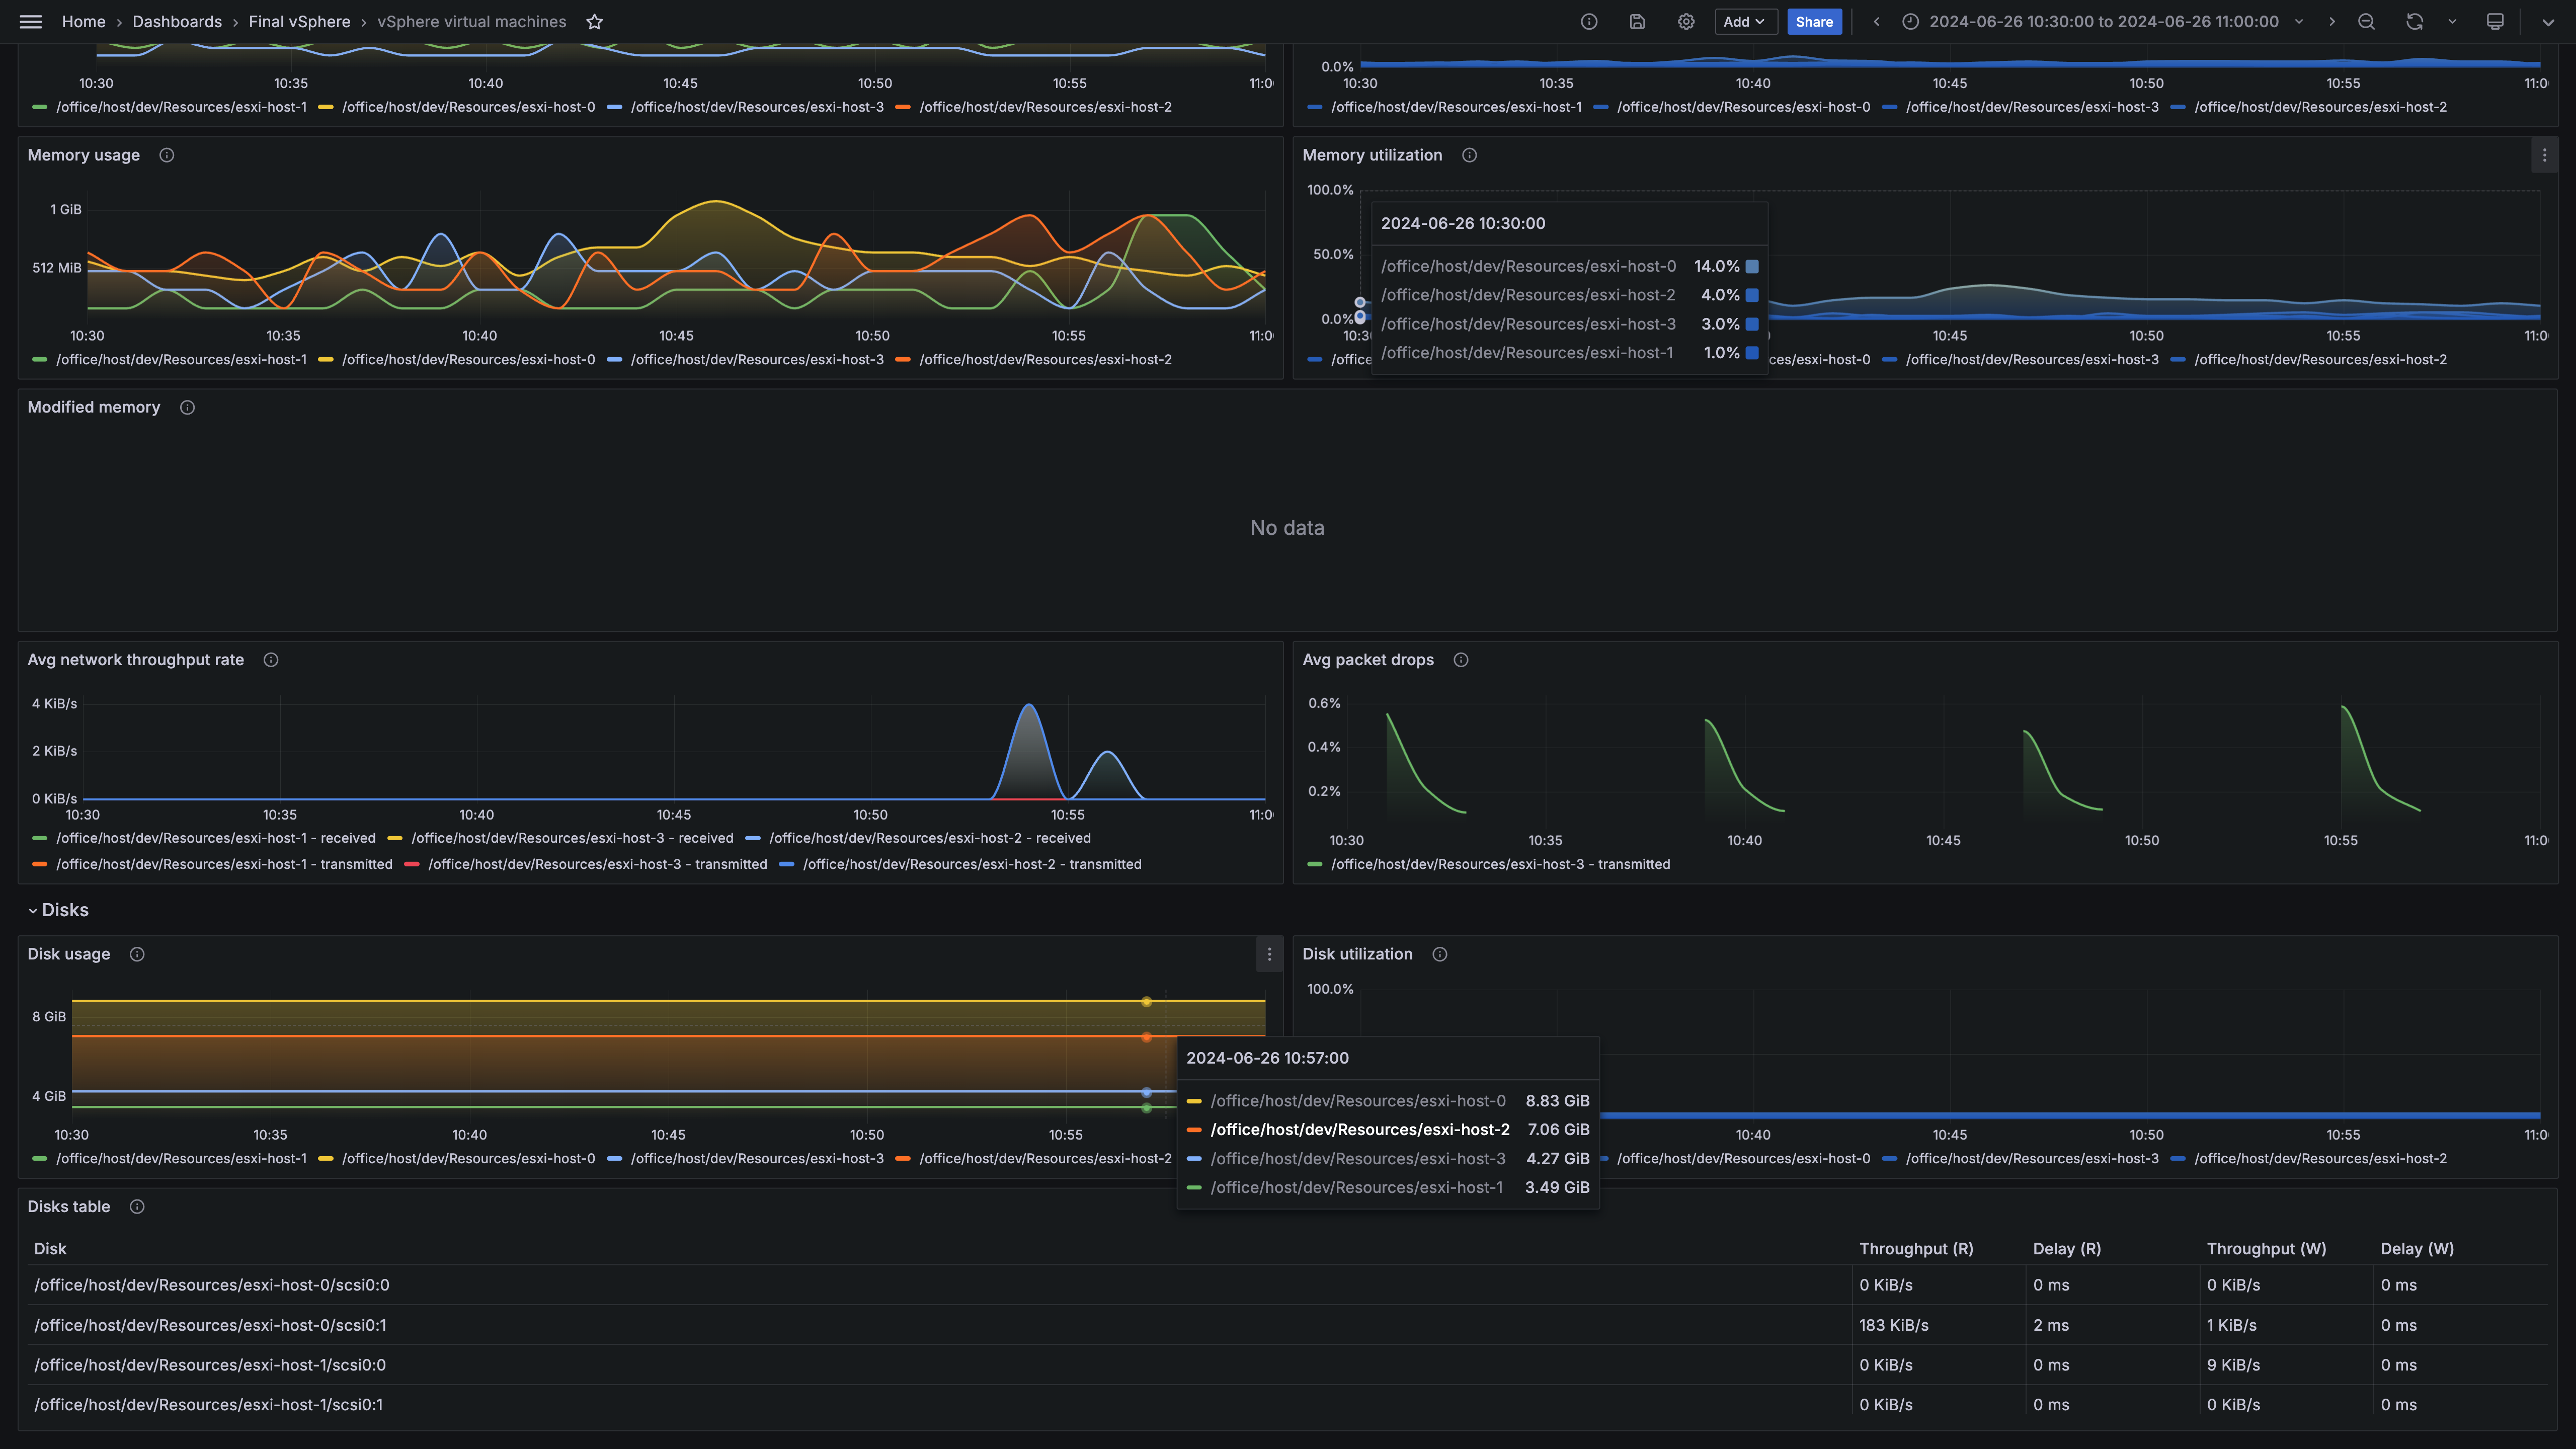
Task: Open dashboard settings gear
Action: (x=1686, y=22)
